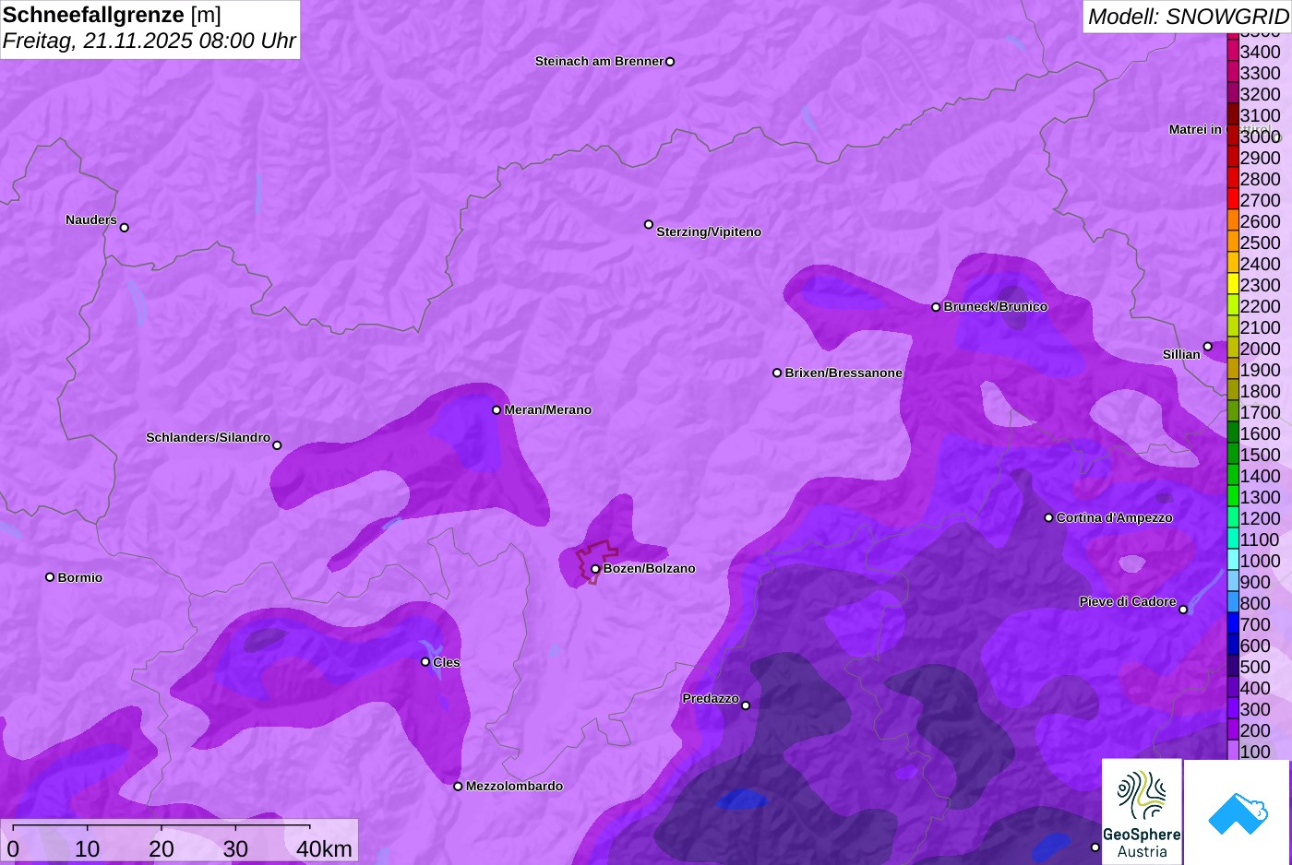Click the blue 600 legend color swatch

tap(1233, 645)
